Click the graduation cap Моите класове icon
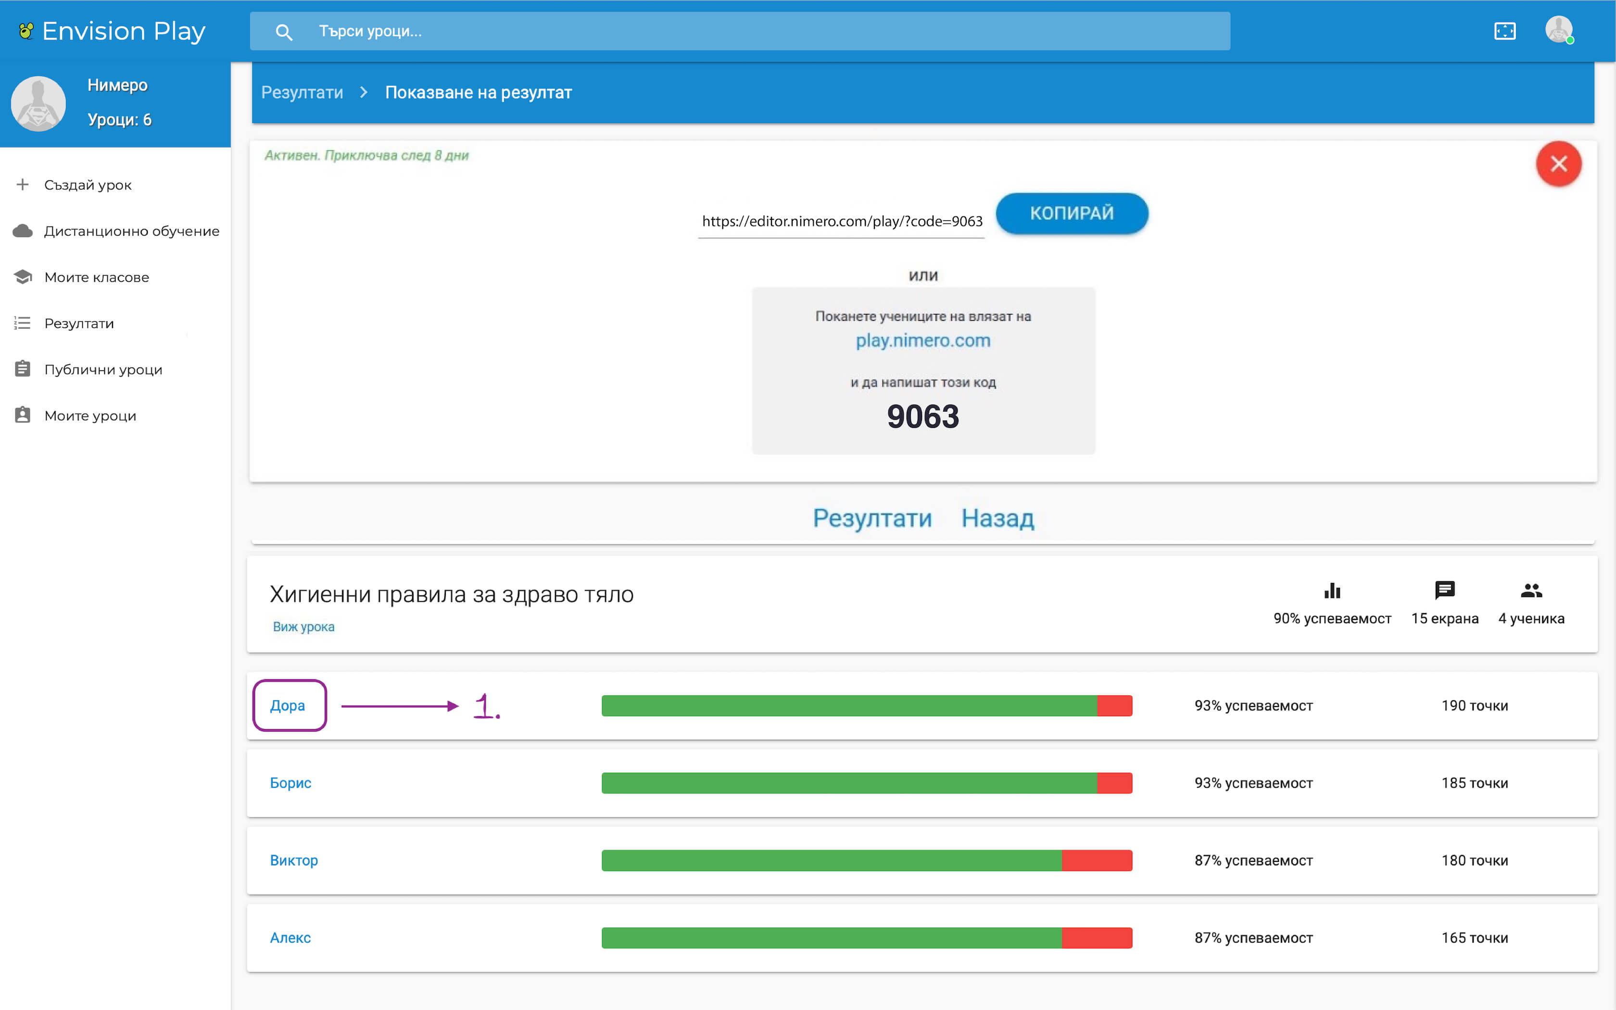 [23, 277]
